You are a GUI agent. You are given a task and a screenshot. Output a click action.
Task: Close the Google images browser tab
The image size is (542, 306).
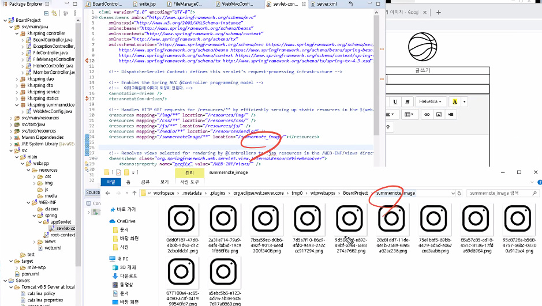[x=425, y=13]
